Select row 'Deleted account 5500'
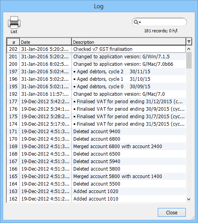The width and height of the screenshot is (198, 223). (96, 184)
